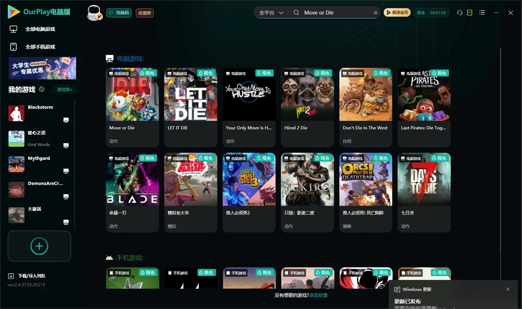Open customer service headset icon
Viewport: 522px width, 309px height.
click(x=459, y=13)
